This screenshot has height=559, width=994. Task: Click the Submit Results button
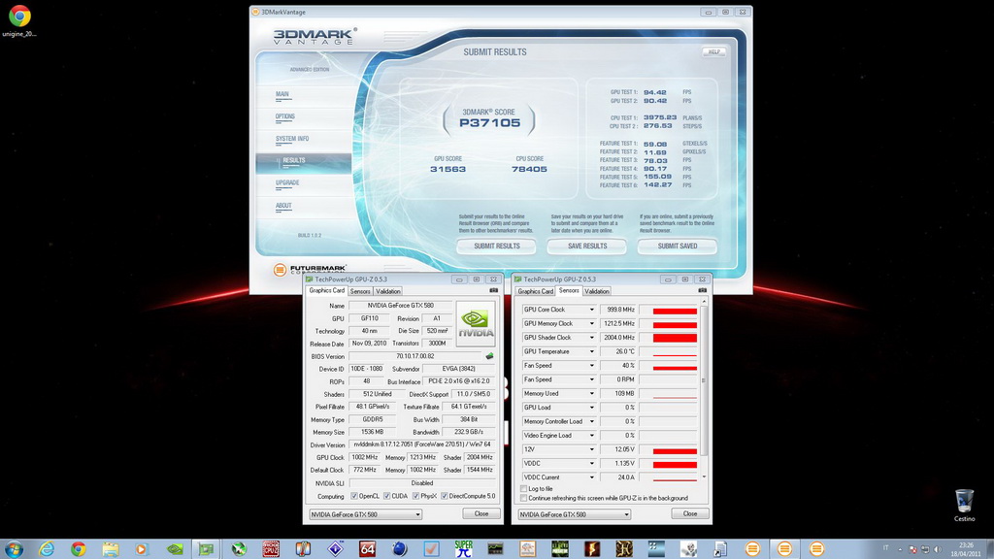pyautogui.click(x=496, y=246)
